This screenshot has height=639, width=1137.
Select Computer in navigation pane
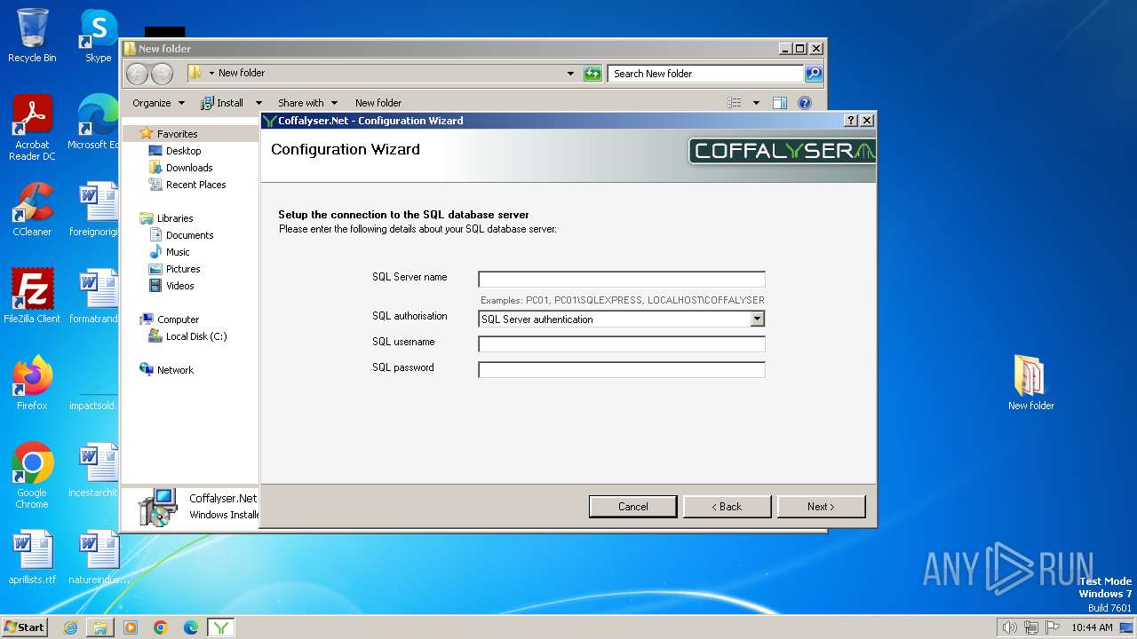178,319
